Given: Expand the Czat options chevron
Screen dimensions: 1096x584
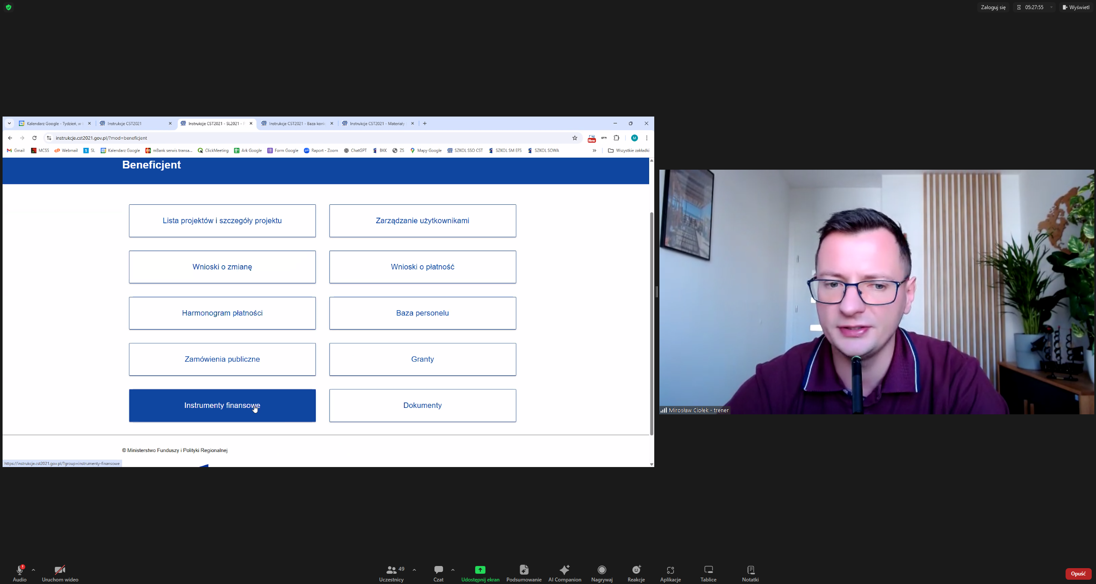Looking at the screenshot, I should [452, 570].
